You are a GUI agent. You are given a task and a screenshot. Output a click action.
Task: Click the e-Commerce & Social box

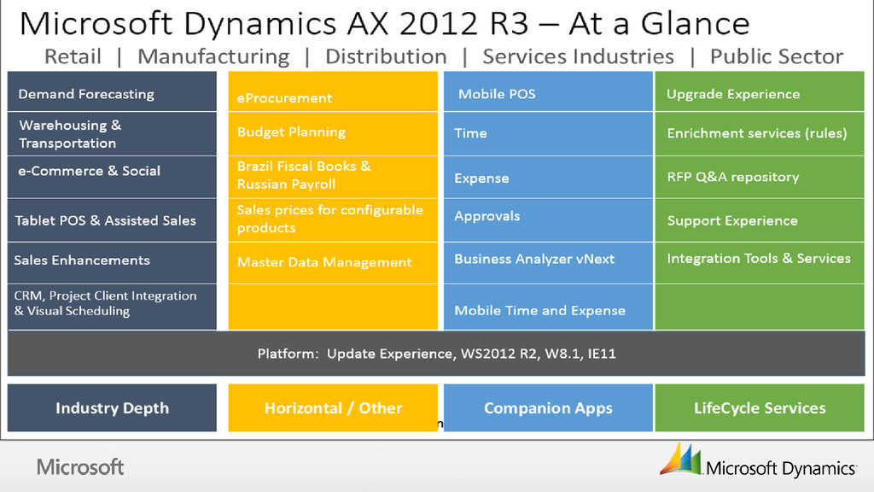pos(112,177)
